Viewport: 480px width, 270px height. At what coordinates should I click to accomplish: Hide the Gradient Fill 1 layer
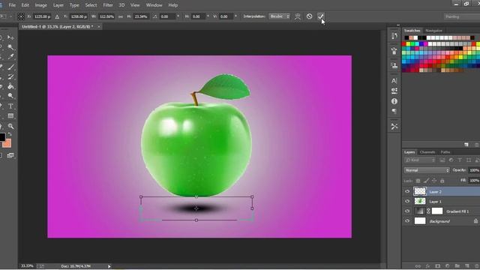click(407, 211)
